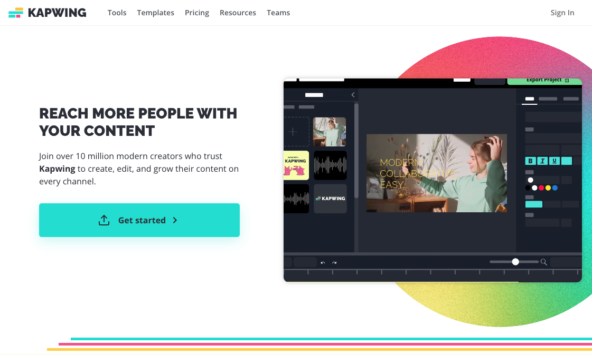This screenshot has width=592, height=355.
Task: Pick the red color swatch
Action: click(541, 188)
